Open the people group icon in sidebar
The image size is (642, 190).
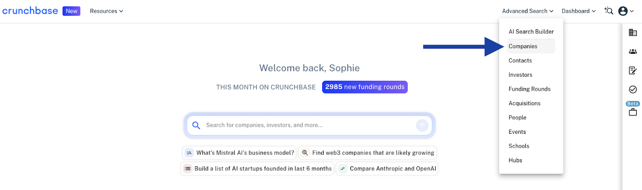coord(633,51)
